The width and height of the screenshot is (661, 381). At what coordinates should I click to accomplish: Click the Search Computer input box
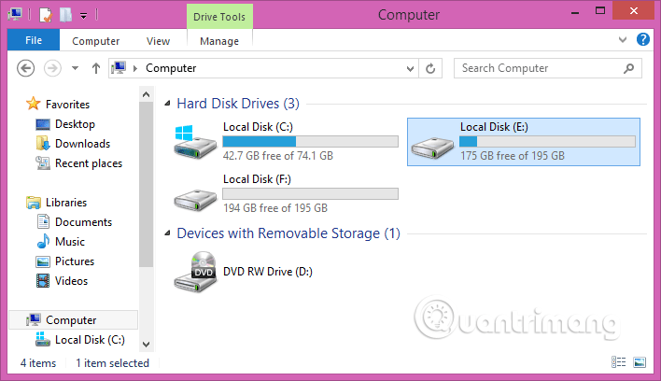[541, 68]
